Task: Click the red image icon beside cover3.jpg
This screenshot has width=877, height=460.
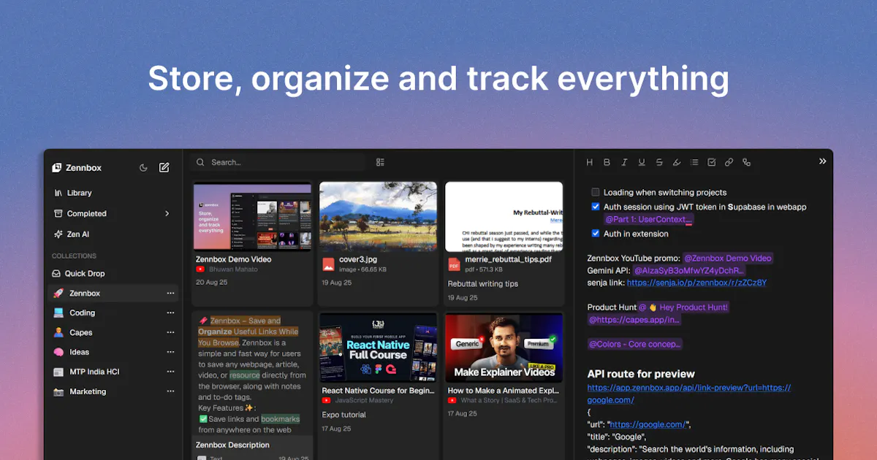Action: (328, 264)
